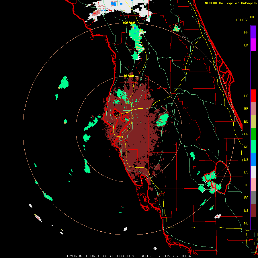Click the BI legend label

pos(246,210)
